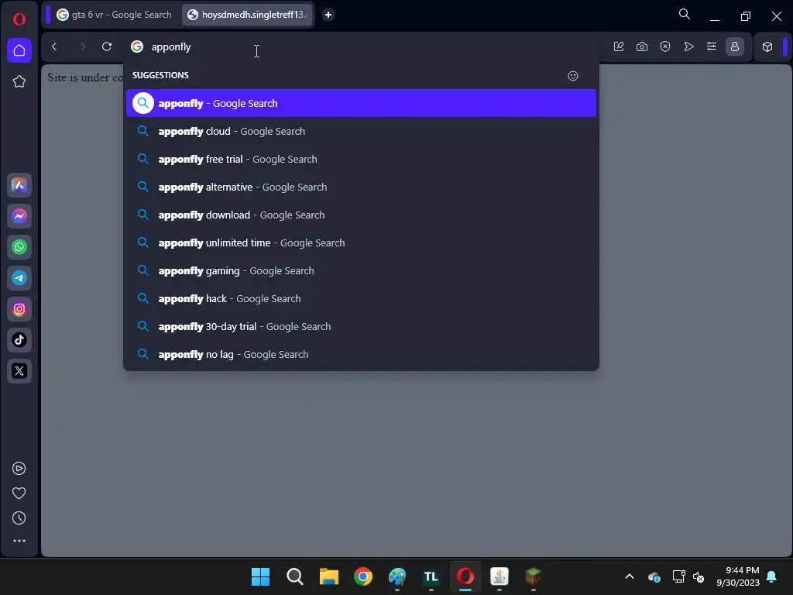Open Google Chrome from the taskbar
The height and width of the screenshot is (595, 793).
point(363,576)
